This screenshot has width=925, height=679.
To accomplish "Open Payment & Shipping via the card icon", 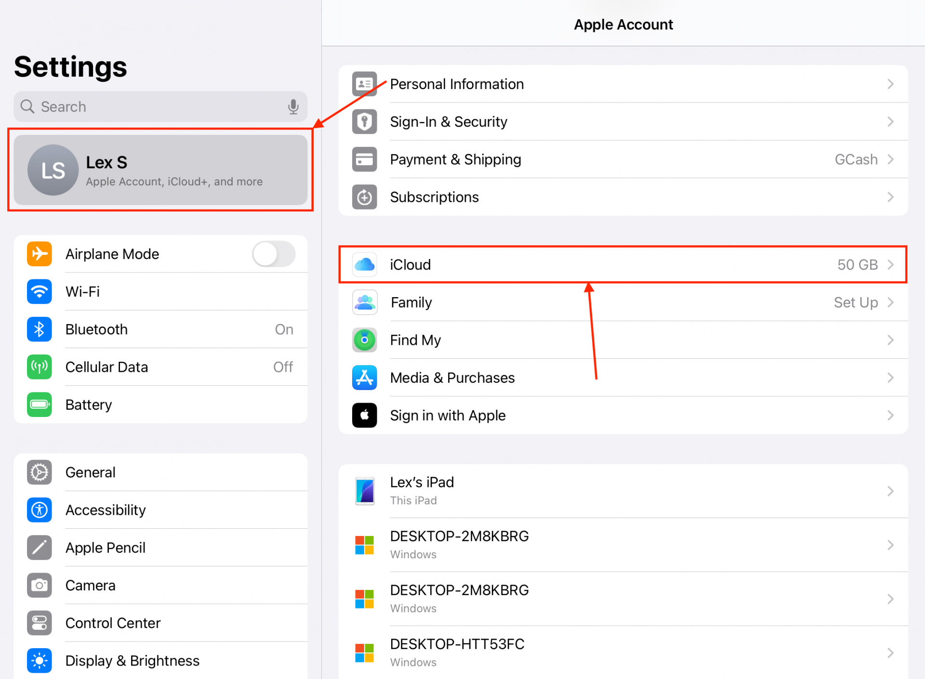I will pos(365,159).
